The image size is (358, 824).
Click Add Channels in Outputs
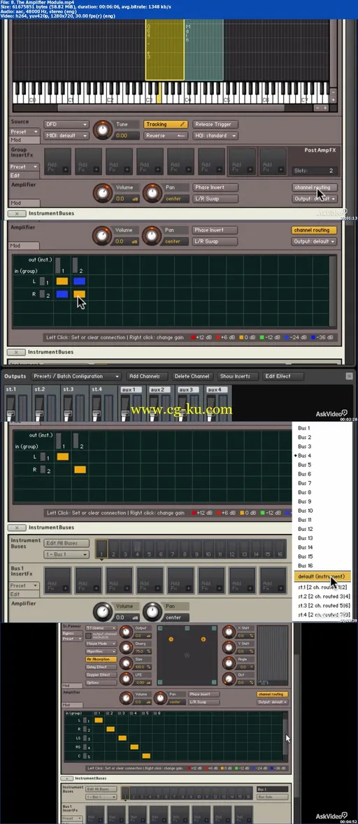[147, 376]
